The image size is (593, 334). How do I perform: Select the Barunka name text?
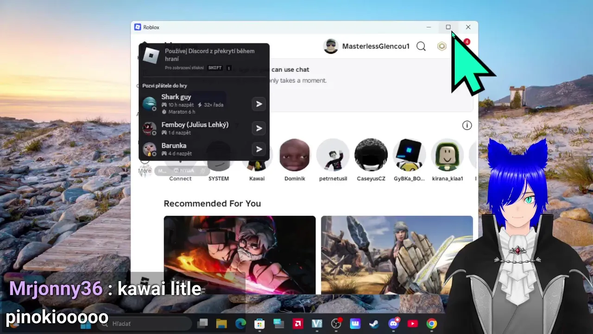[174, 146]
